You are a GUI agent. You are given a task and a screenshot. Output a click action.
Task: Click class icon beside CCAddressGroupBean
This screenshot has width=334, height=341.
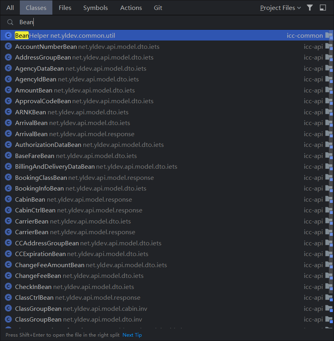point(8,243)
